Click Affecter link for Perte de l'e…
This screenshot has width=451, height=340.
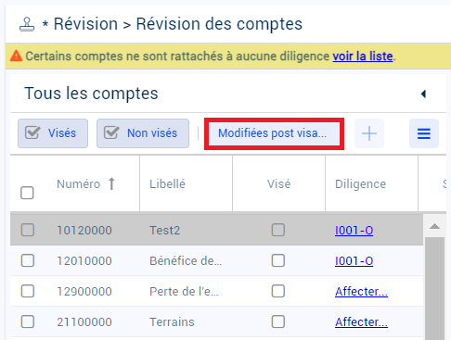(361, 291)
